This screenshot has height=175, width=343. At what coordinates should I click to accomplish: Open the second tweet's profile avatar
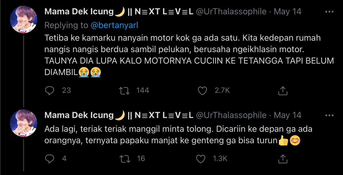click(24, 123)
